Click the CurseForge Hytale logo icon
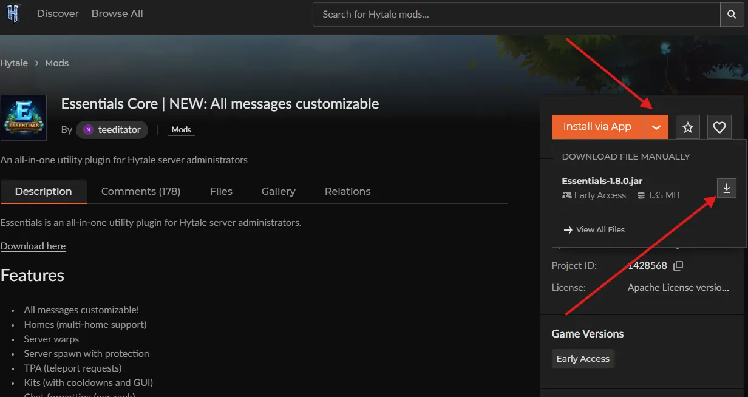This screenshot has height=397, width=748. click(x=13, y=13)
